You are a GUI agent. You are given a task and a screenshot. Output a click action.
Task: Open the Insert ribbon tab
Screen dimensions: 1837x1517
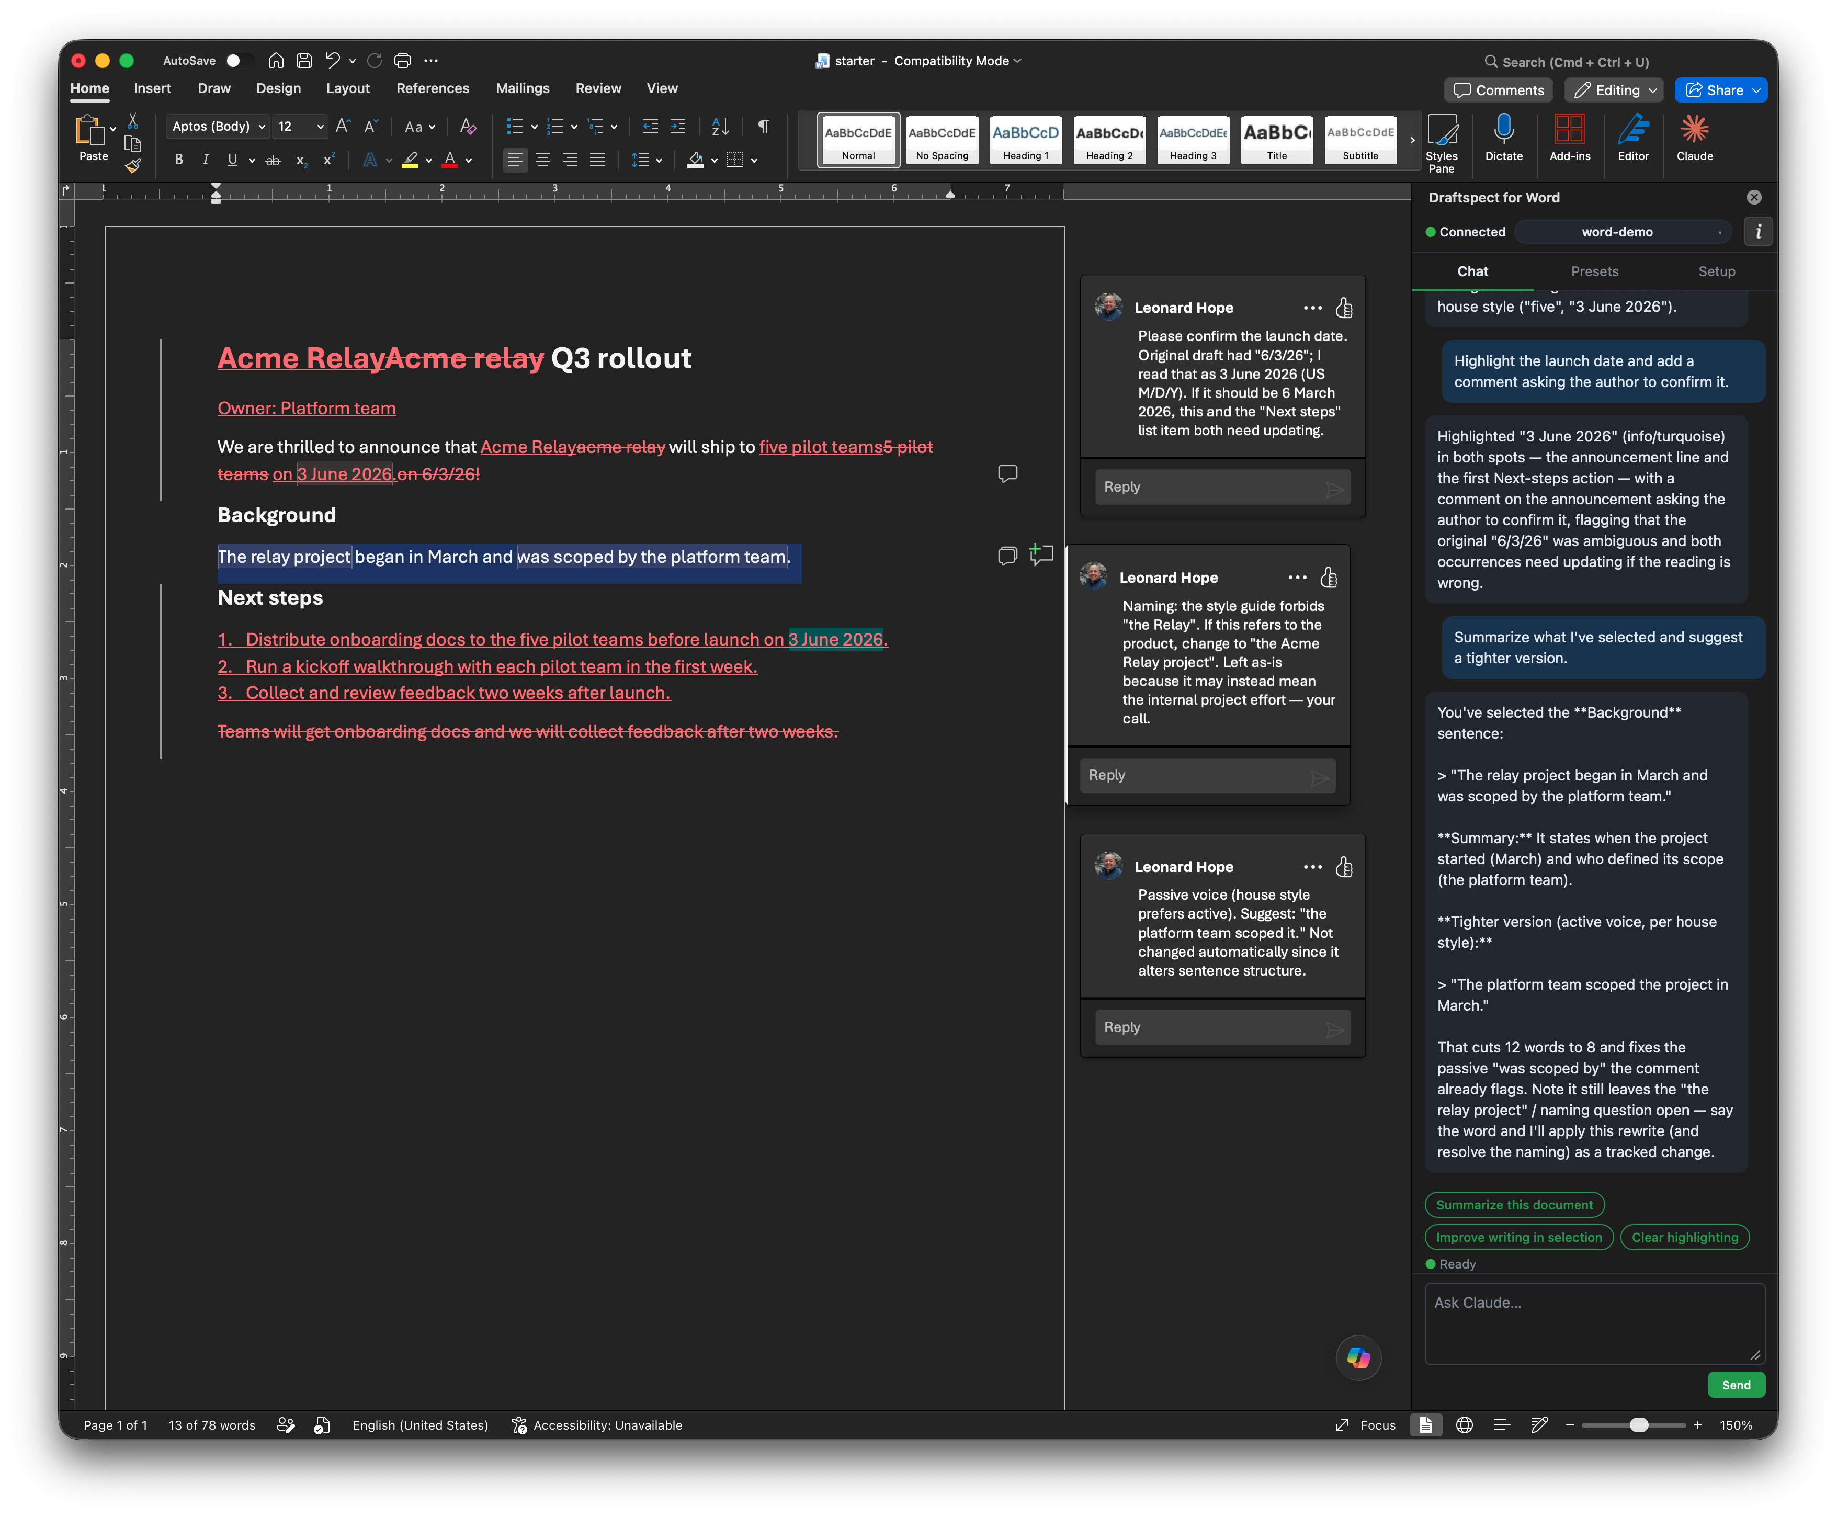point(152,88)
